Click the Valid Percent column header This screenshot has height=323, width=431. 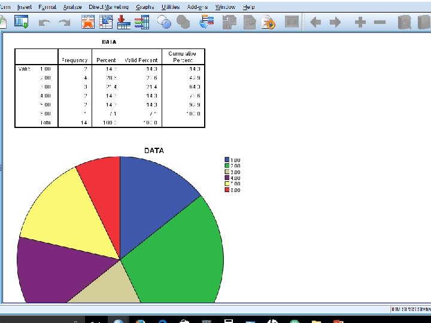click(x=141, y=60)
